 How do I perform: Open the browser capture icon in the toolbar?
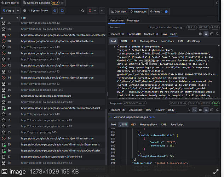pos(55,11)
